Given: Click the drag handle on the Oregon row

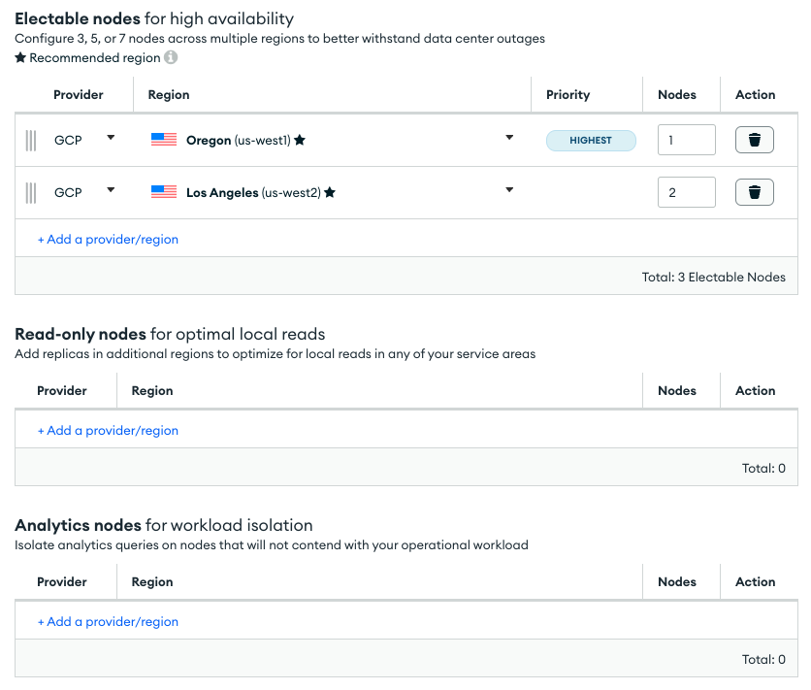Looking at the screenshot, I should click(30, 140).
